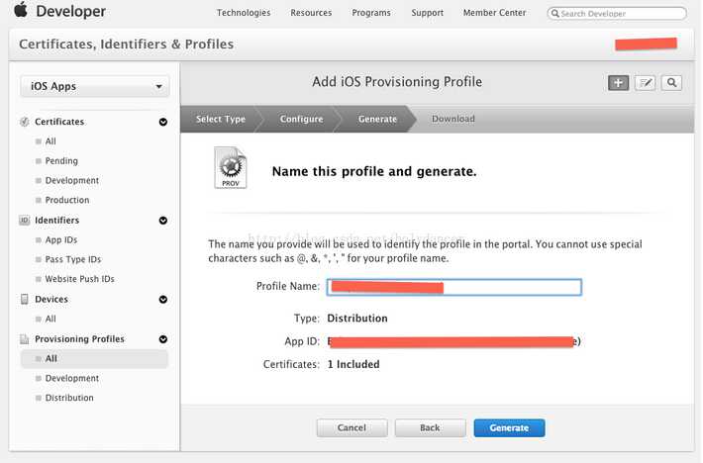This screenshot has width=703, height=463.
Task: Open the edit pencil icon in header
Action: click(645, 82)
